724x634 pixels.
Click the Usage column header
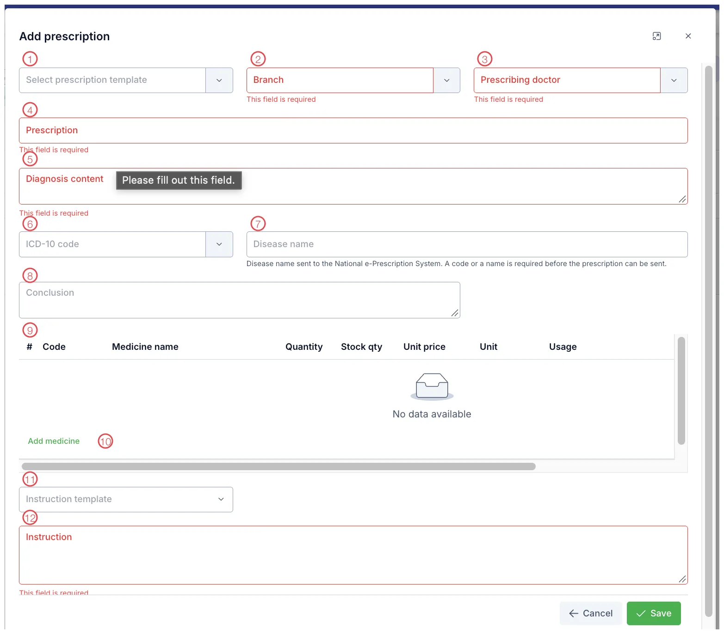tap(563, 347)
